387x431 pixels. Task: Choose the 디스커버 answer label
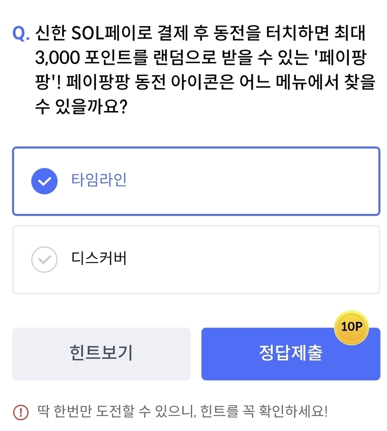[x=99, y=258]
